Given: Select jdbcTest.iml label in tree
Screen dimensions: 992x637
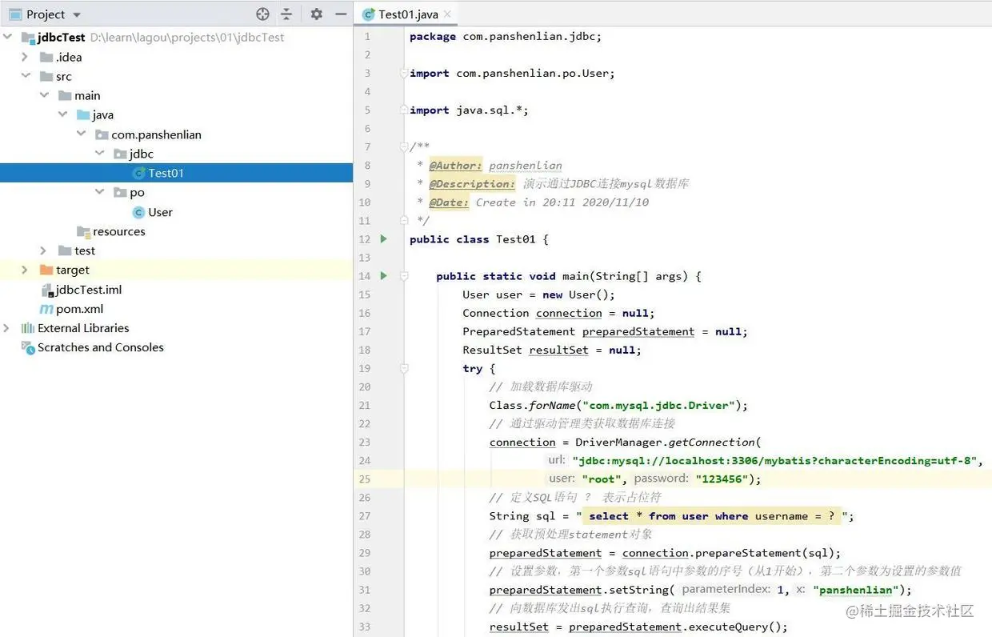Looking at the screenshot, I should click(89, 290).
